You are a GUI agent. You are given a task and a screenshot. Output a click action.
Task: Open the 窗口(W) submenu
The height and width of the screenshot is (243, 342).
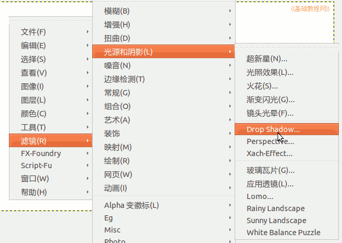point(51,179)
